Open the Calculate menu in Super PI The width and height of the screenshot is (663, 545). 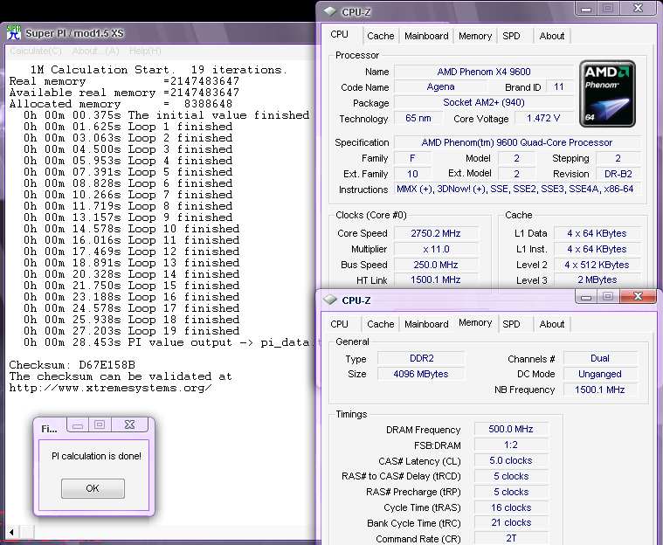pyautogui.click(x=36, y=52)
